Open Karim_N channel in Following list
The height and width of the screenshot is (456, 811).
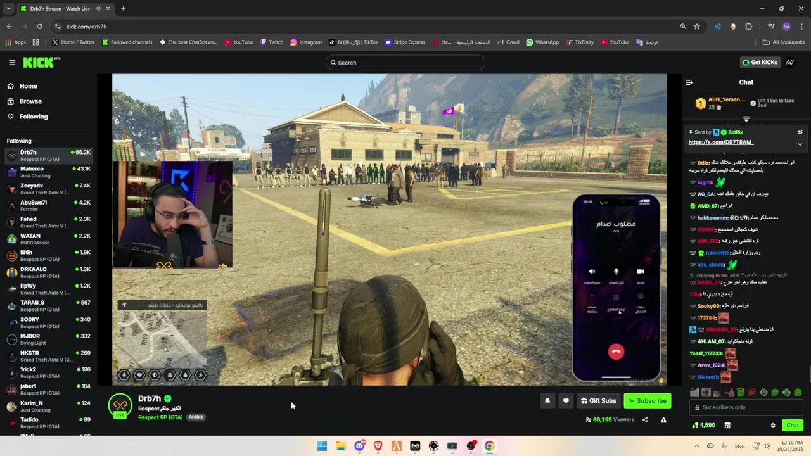tap(49, 406)
